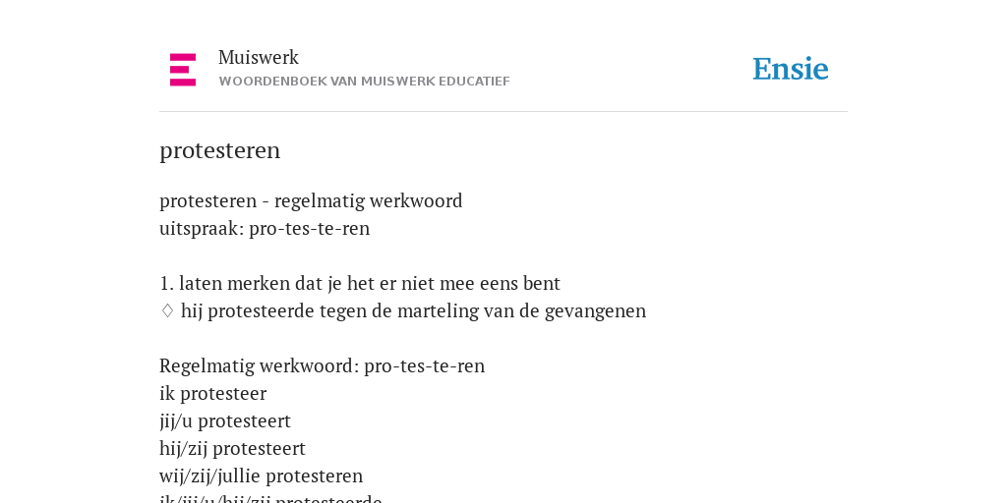Click the pink Muiswerk logo icon
The image size is (1007, 503).
(x=183, y=70)
